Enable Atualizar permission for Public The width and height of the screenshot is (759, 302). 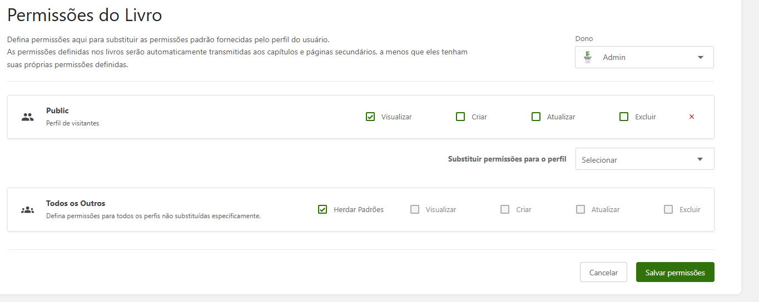[x=536, y=117]
